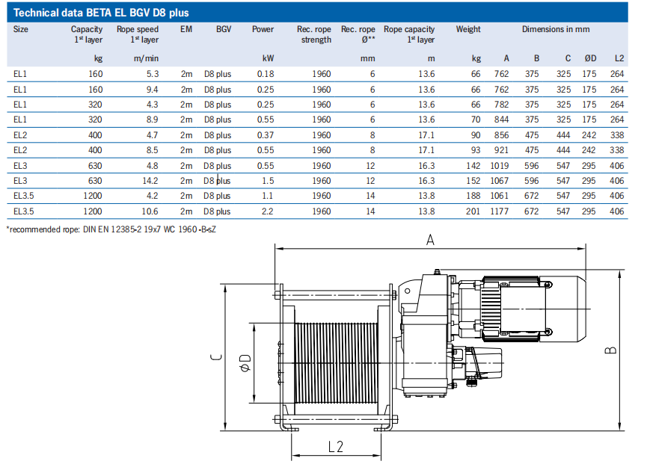
Task: Select the 14.2 m/min rope speed cell
Action: tap(150, 181)
